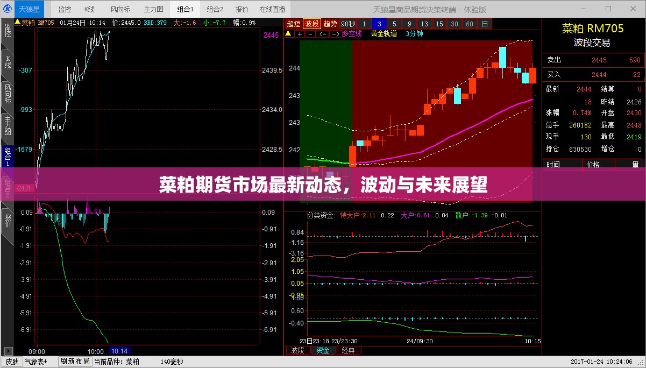Switch to the K线 top tab
Image resolution: width=646 pixels, height=368 pixels.
(90, 9)
